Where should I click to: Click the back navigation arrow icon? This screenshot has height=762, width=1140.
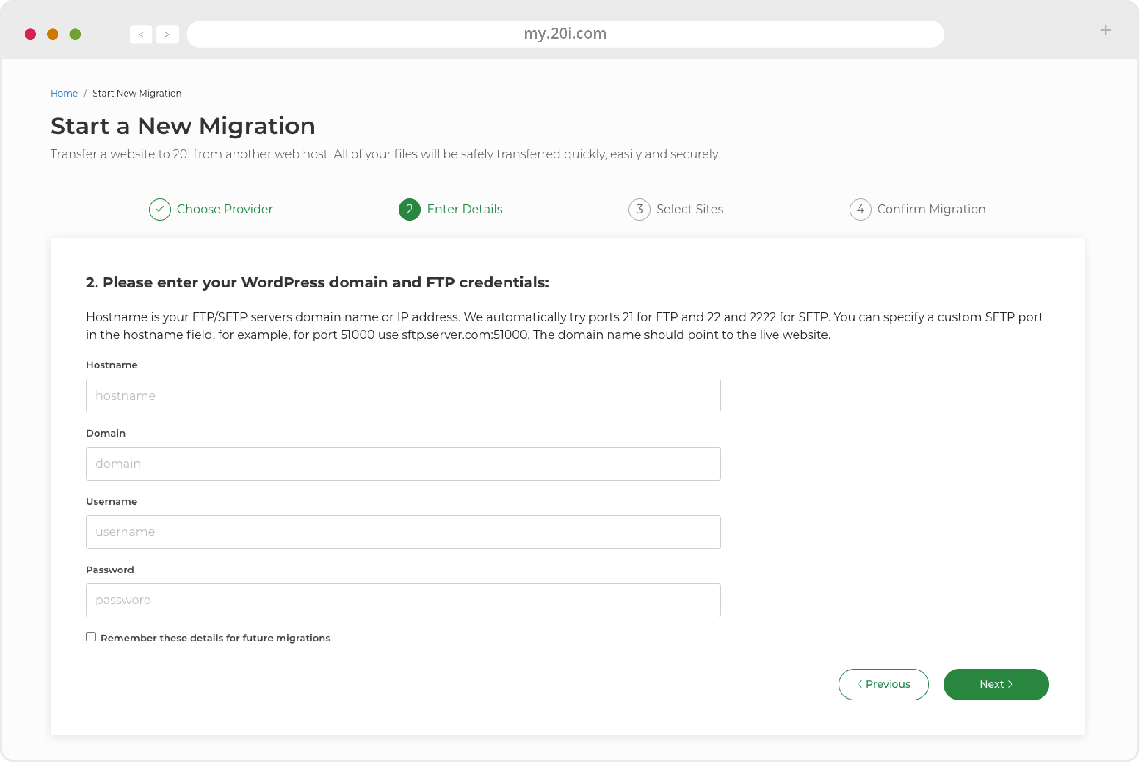point(140,33)
